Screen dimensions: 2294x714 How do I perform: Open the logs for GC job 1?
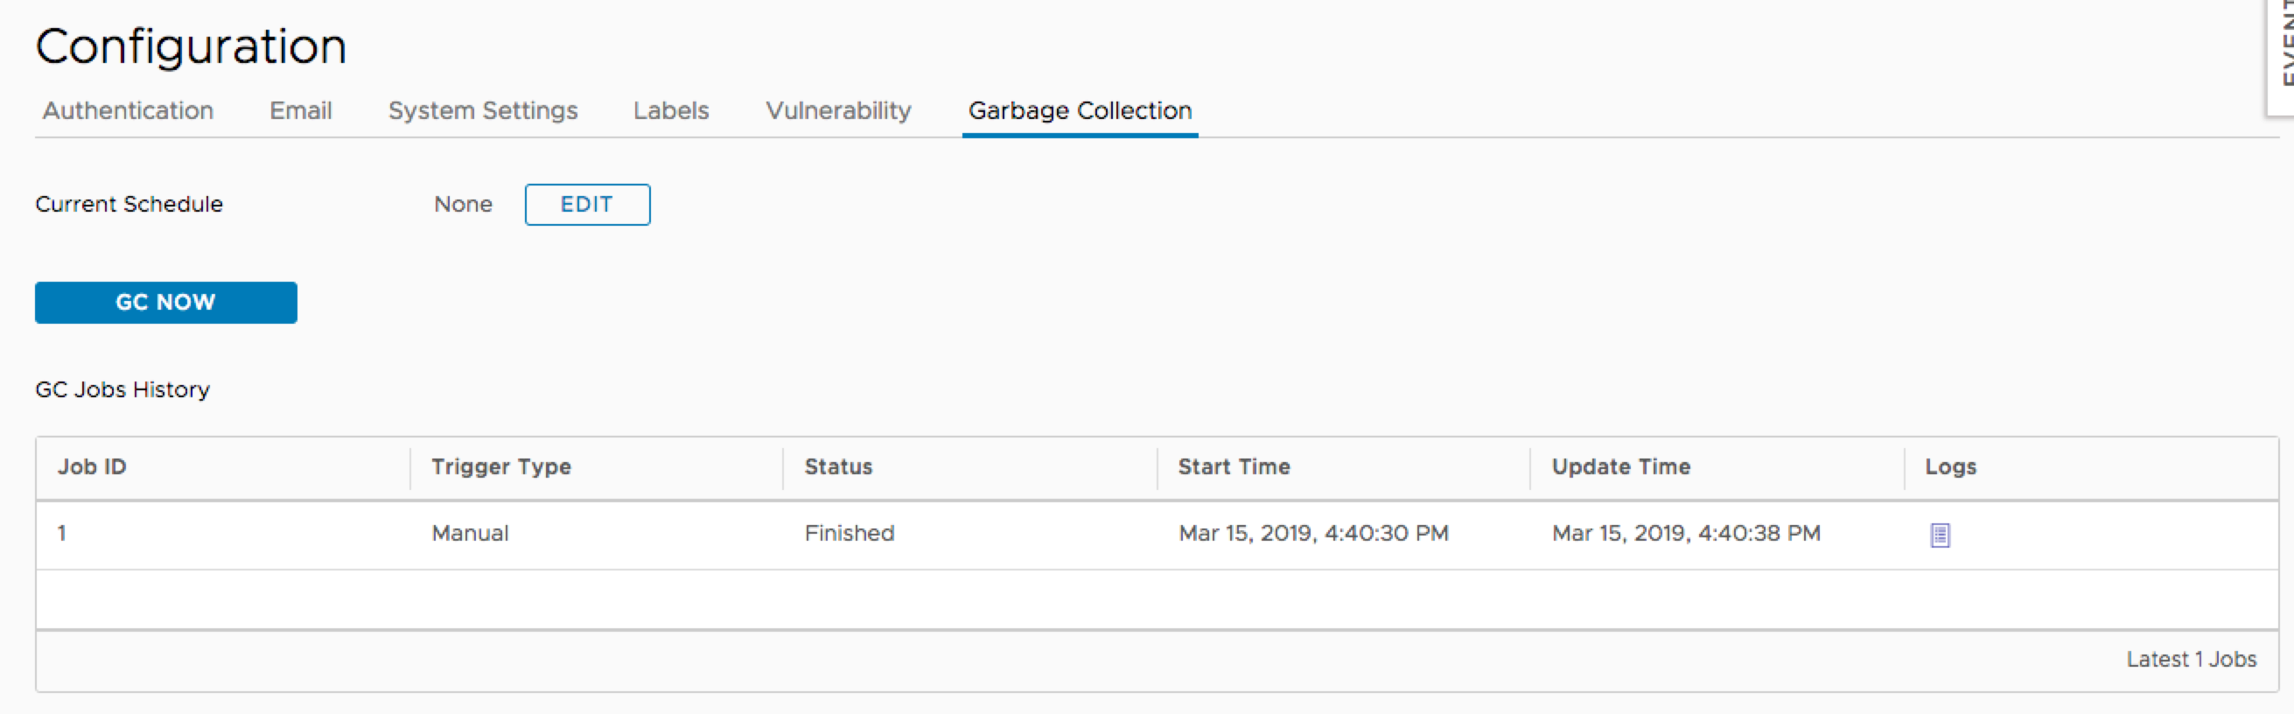point(1941,534)
